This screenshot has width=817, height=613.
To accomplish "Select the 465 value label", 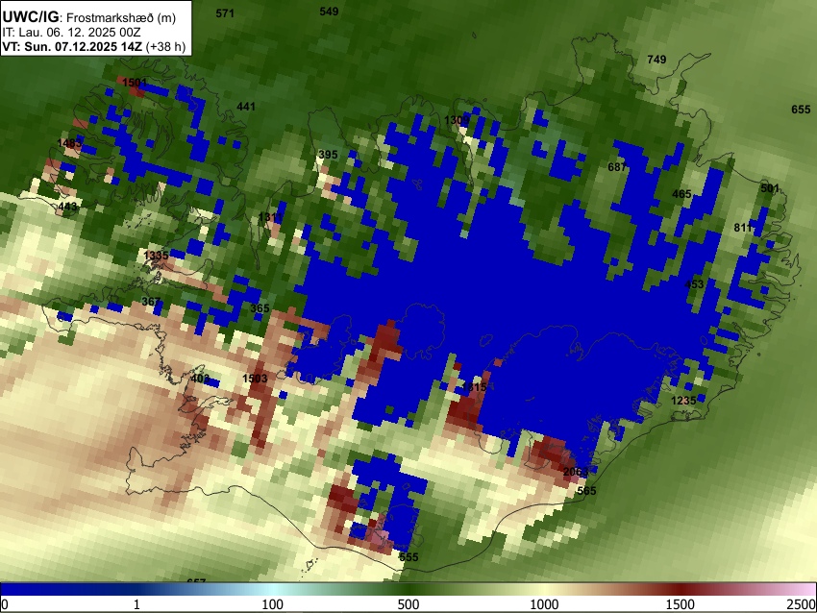I will click(681, 194).
